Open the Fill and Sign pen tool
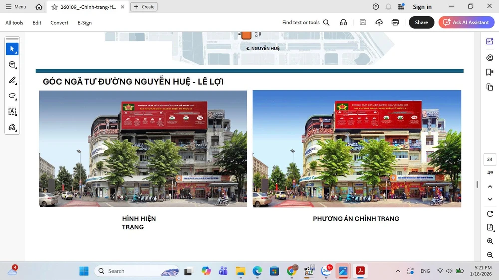 pos(12,127)
